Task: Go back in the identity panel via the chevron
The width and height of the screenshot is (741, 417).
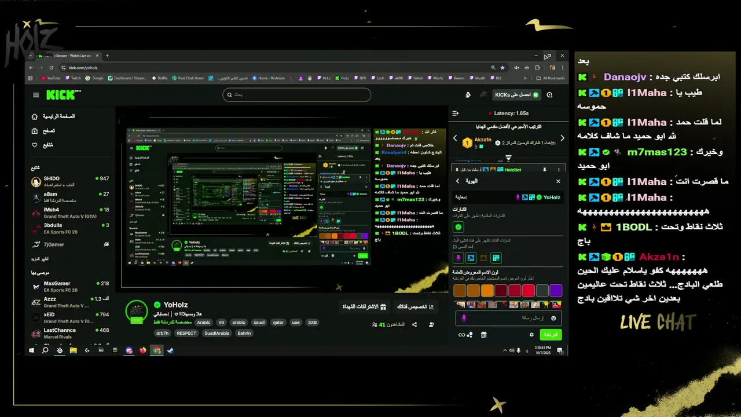Action: (457, 181)
